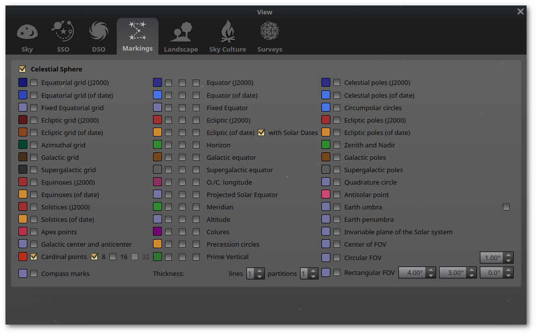This screenshot has width=536, height=334.
Task: Increase the lines thickness value
Action: 260,271
